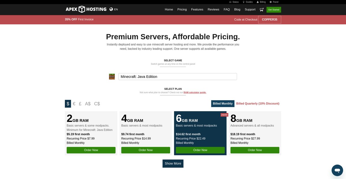Expand plans with Show More
The width and height of the screenshot is (346, 179).
(x=173, y=163)
